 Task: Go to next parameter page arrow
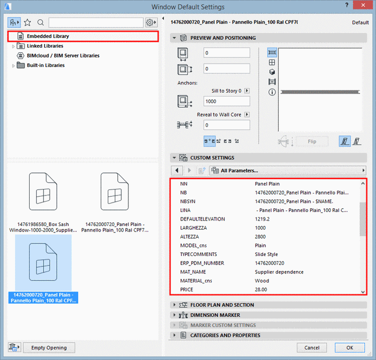tap(190, 170)
